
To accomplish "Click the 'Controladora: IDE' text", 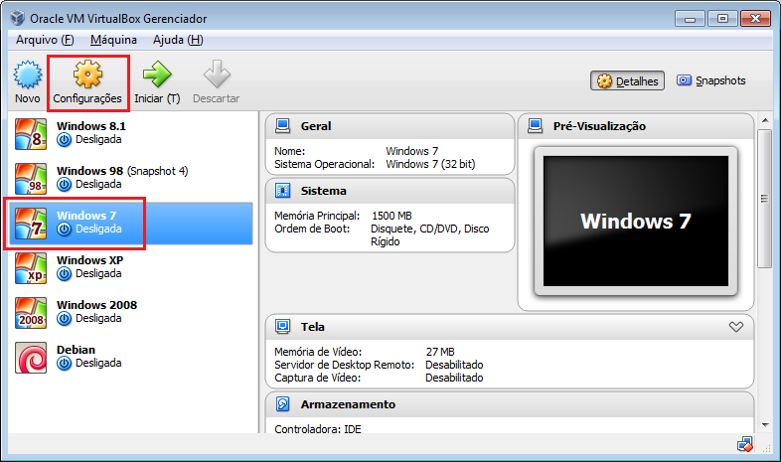I will tap(318, 429).
